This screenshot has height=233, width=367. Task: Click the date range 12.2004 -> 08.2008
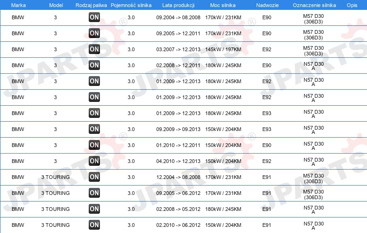tap(178, 177)
